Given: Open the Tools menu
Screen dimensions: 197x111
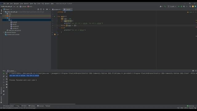Looking at the screenshot, I should [39, 4].
